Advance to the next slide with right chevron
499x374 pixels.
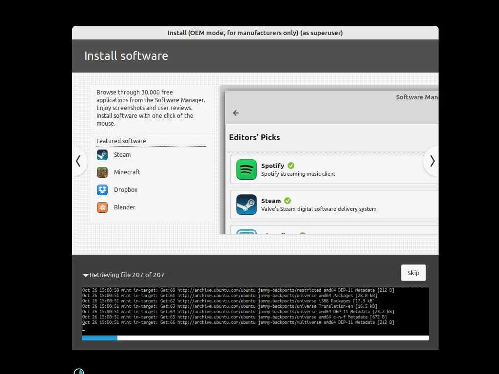(x=432, y=161)
